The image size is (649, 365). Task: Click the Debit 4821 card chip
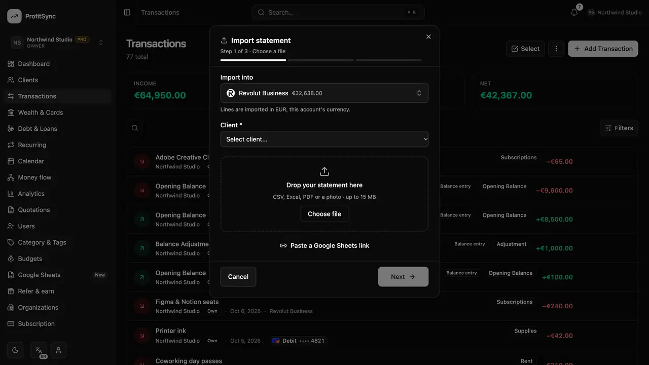click(x=298, y=341)
